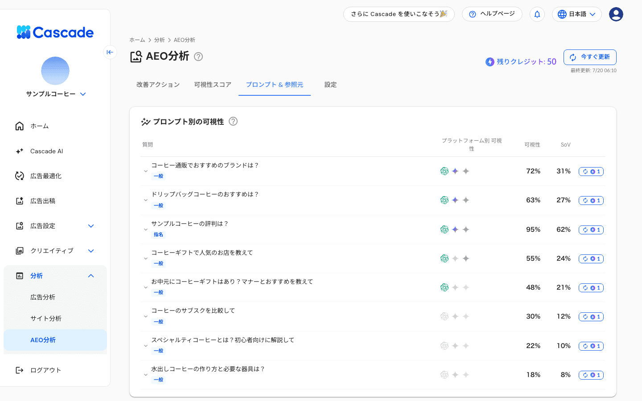
Task: Click greyed ChatGPT icon in サブスク row
Action: coord(444,316)
